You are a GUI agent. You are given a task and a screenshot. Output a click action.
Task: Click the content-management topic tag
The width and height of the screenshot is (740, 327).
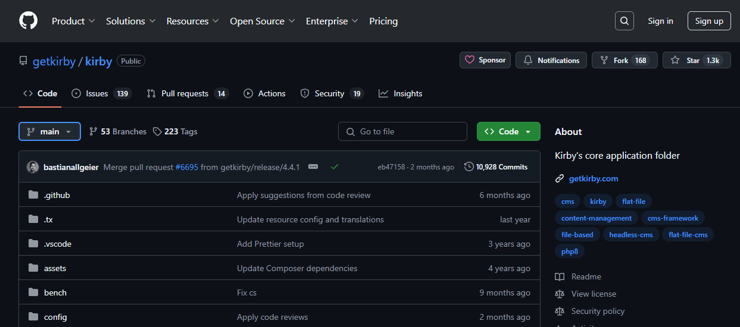597,218
